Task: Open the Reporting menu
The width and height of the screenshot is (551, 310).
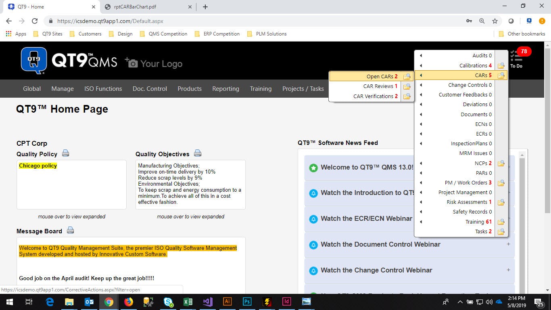Action: [226, 89]
